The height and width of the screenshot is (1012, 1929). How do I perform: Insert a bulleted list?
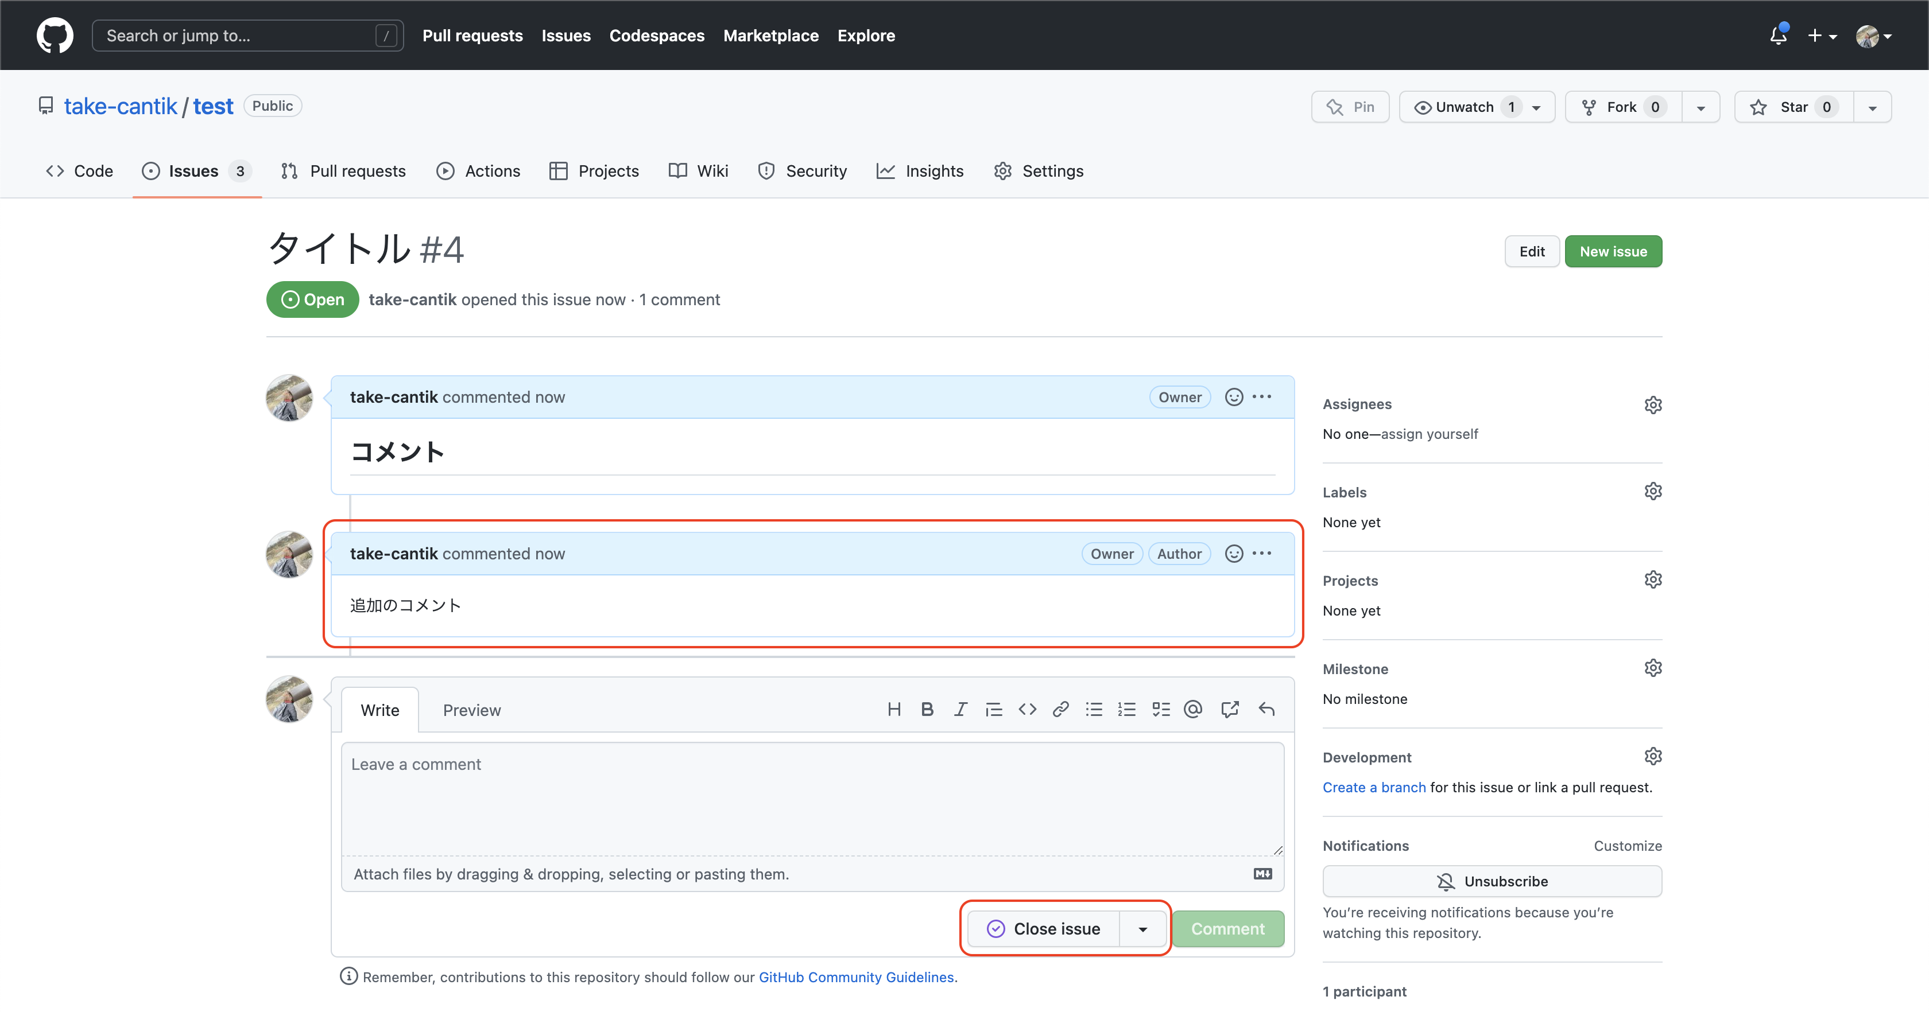pyautogui.click(x=1094, y=709)
